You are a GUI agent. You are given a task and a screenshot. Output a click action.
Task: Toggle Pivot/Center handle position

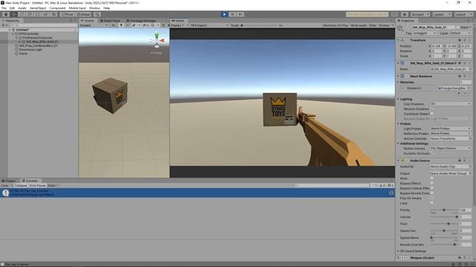[68, 14]
